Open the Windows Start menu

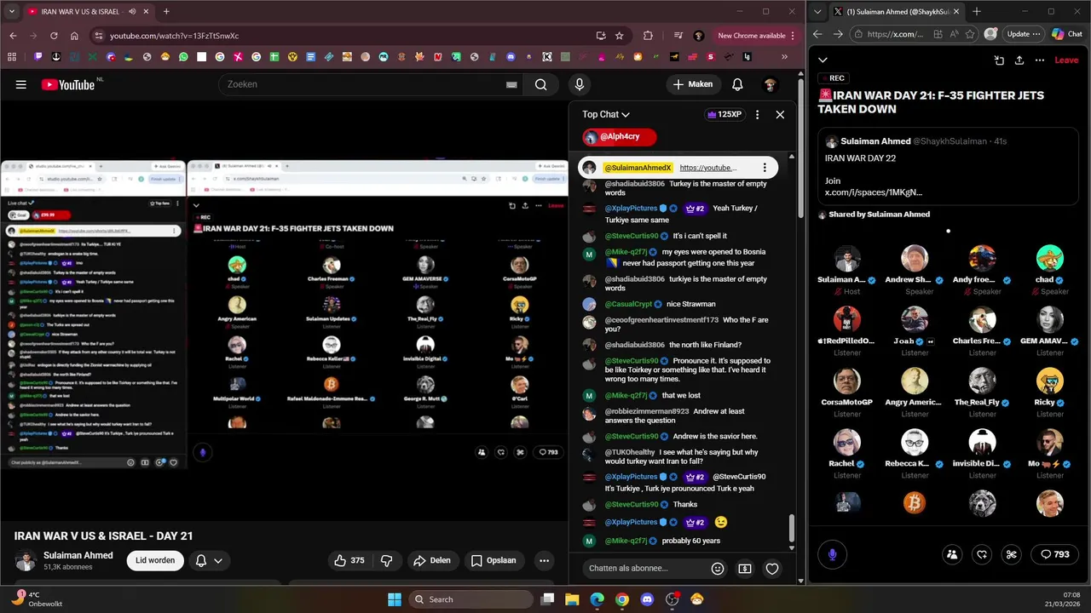click(x=395, y=599)
